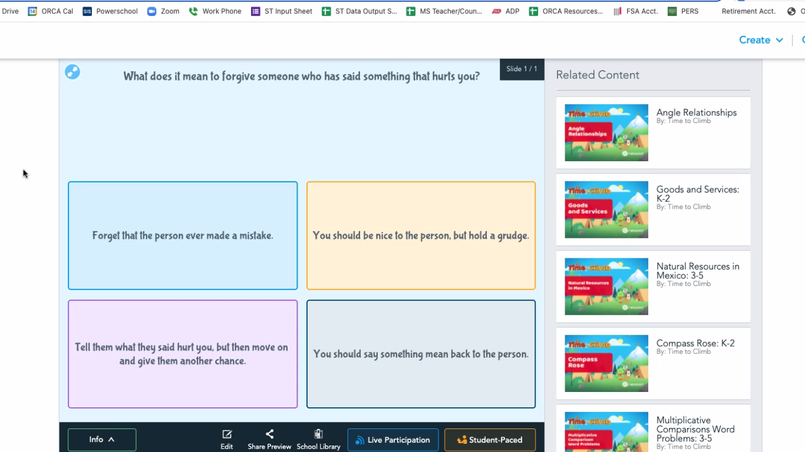Open the School Library icon

tap(318, 434)
